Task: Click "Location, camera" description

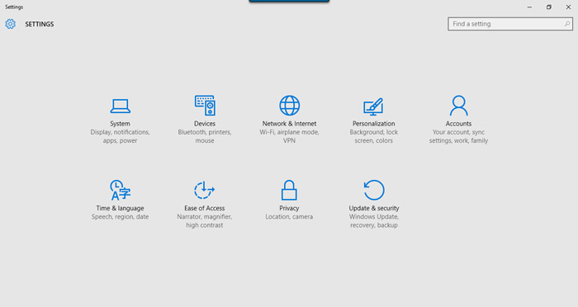Action: pyautogui.click(x=289, y=217)
